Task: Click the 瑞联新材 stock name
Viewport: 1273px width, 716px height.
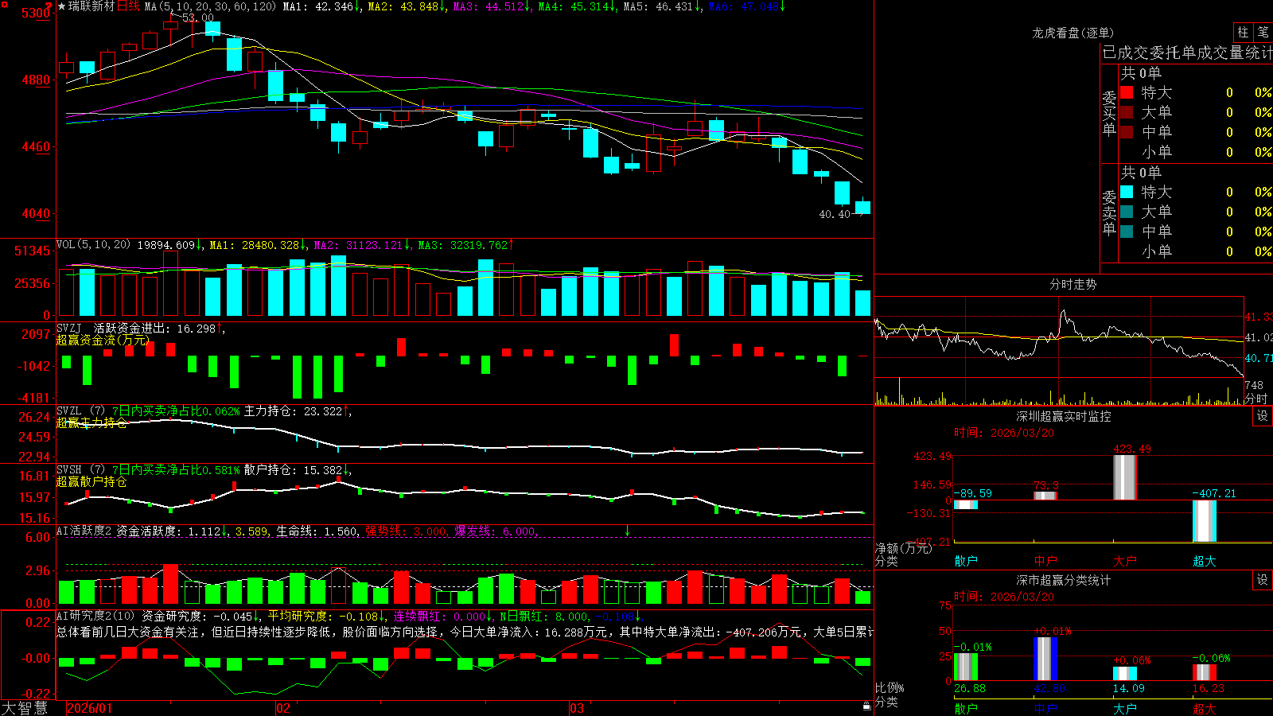Action: point(91,6)
